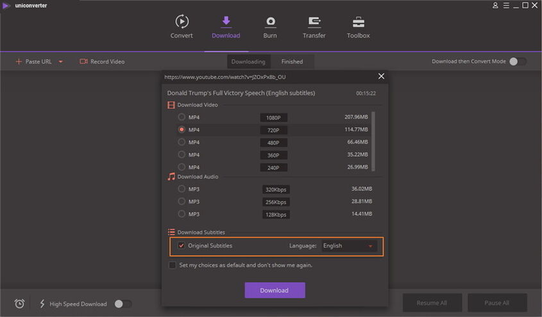542x317 pixels.
Task: Click the Paste URL button label
Action: coord(38,61)
